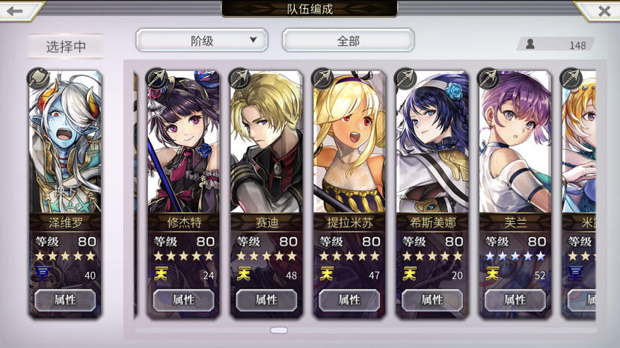The height and width of the screenshot is (348, 620).
Task: Click the spear weapon icon on 修杰特 card
Action: coord(156,78)
